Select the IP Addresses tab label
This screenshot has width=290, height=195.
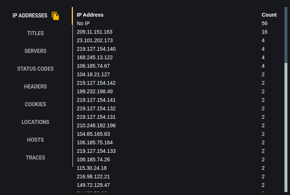(30, 16)
